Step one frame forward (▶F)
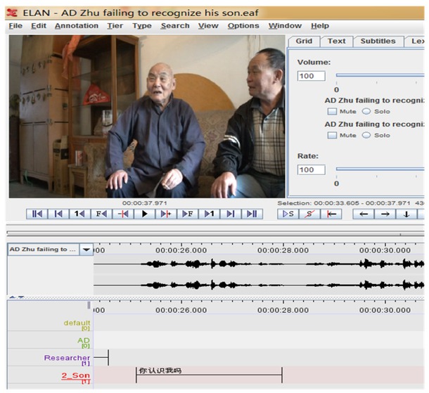This screenshot has height=393, width=429. pos(187,214)
